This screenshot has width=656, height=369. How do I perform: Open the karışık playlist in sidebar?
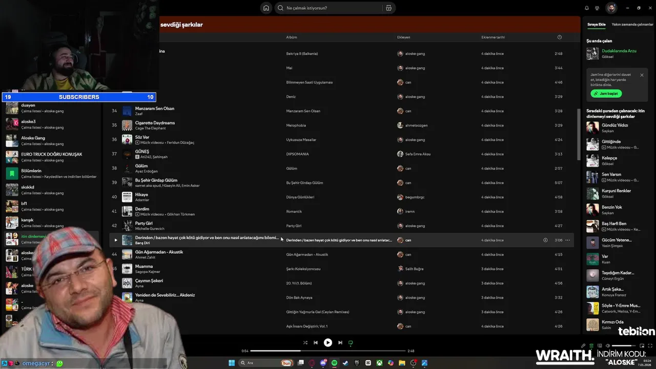52,222
